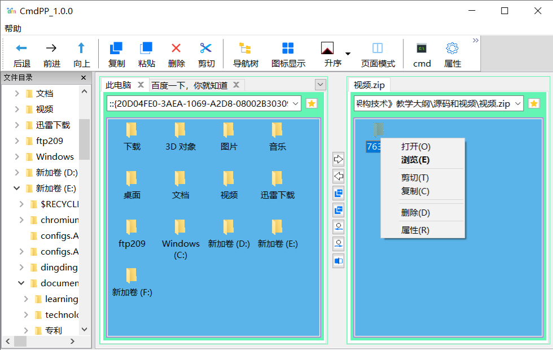Go up with the 向上 arrow
This screenshot has height=350, width=553.
81,48
